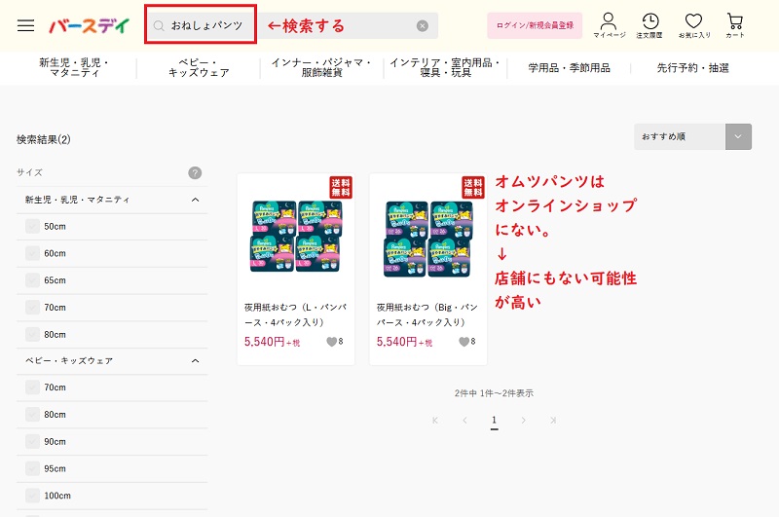This screenshot has width=779, height=517.
Task: Open the ベビー・キッズウェア category menu
Action: (x=199, y=68)
